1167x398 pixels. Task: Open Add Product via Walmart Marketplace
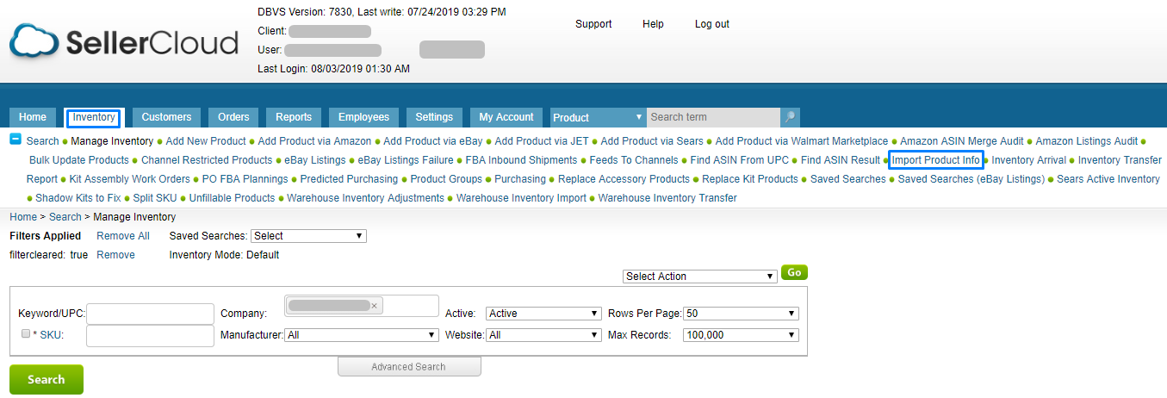point(802,141)
